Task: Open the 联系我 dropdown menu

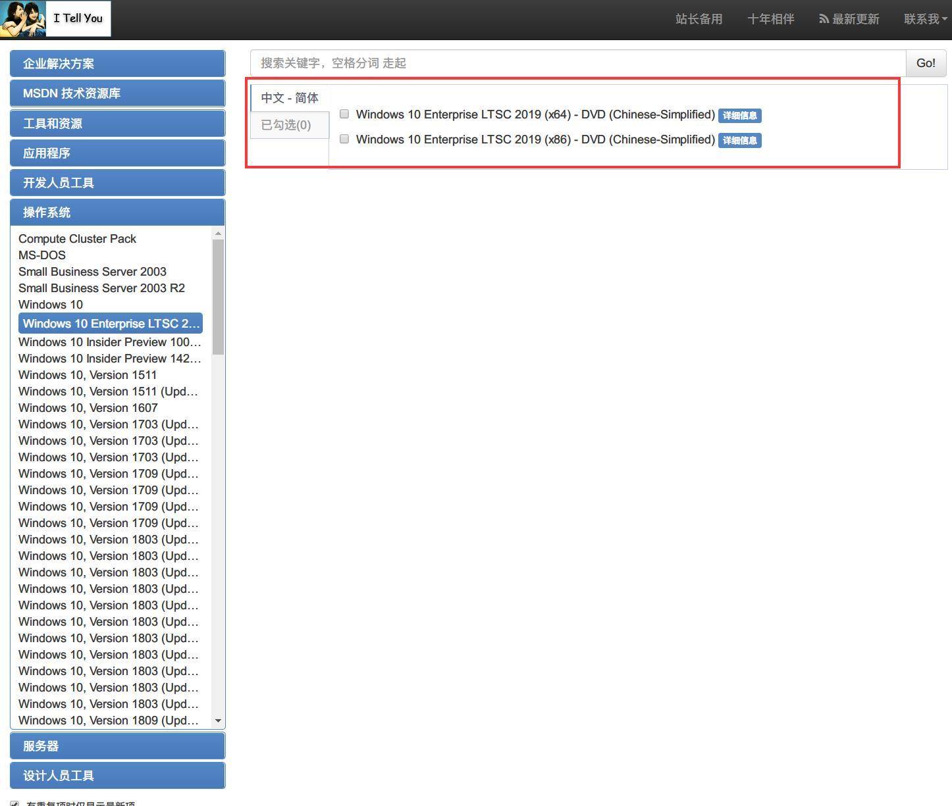Action: coord(925,19)
